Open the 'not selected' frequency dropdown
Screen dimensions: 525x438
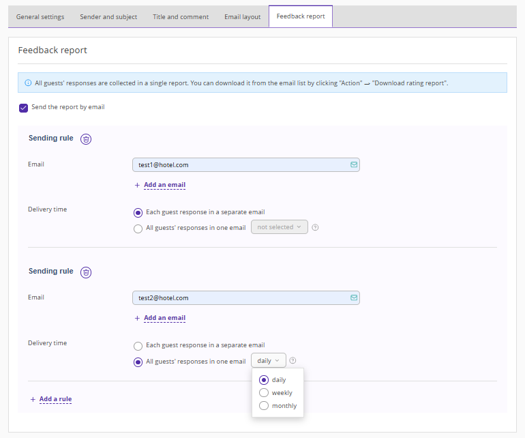[x=280, y=227]
